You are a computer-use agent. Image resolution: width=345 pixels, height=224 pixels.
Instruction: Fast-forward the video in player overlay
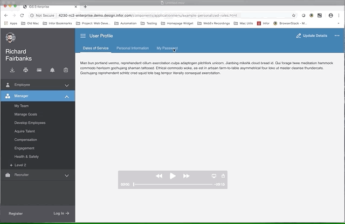pos(187,176)
